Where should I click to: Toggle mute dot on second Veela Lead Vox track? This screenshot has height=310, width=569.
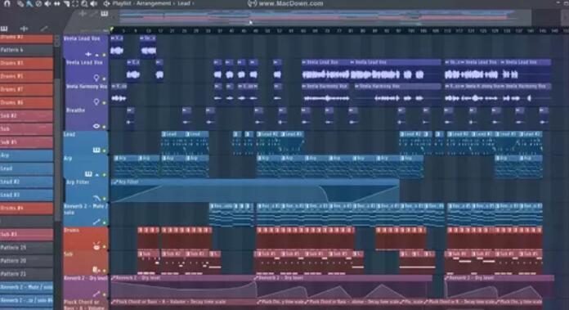[x=104, y=79]
